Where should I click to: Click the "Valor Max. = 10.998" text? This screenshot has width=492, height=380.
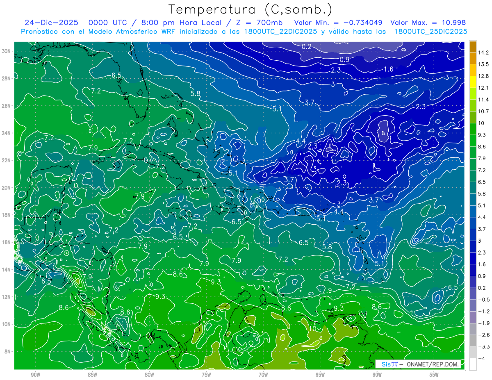coord(428,23)
